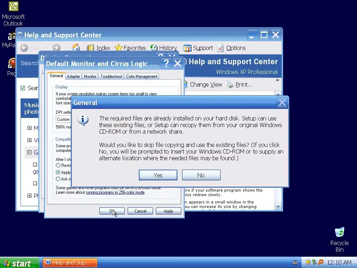The height and width of the screenshot is (268, 357).
Task: Open History in Help and Support toolbar
Action: click(x=164, y=48)
